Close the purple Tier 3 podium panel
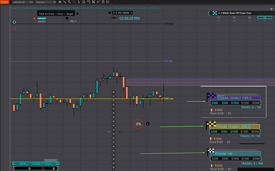Viewport: 275px width, 171px height. coord(257,94)
